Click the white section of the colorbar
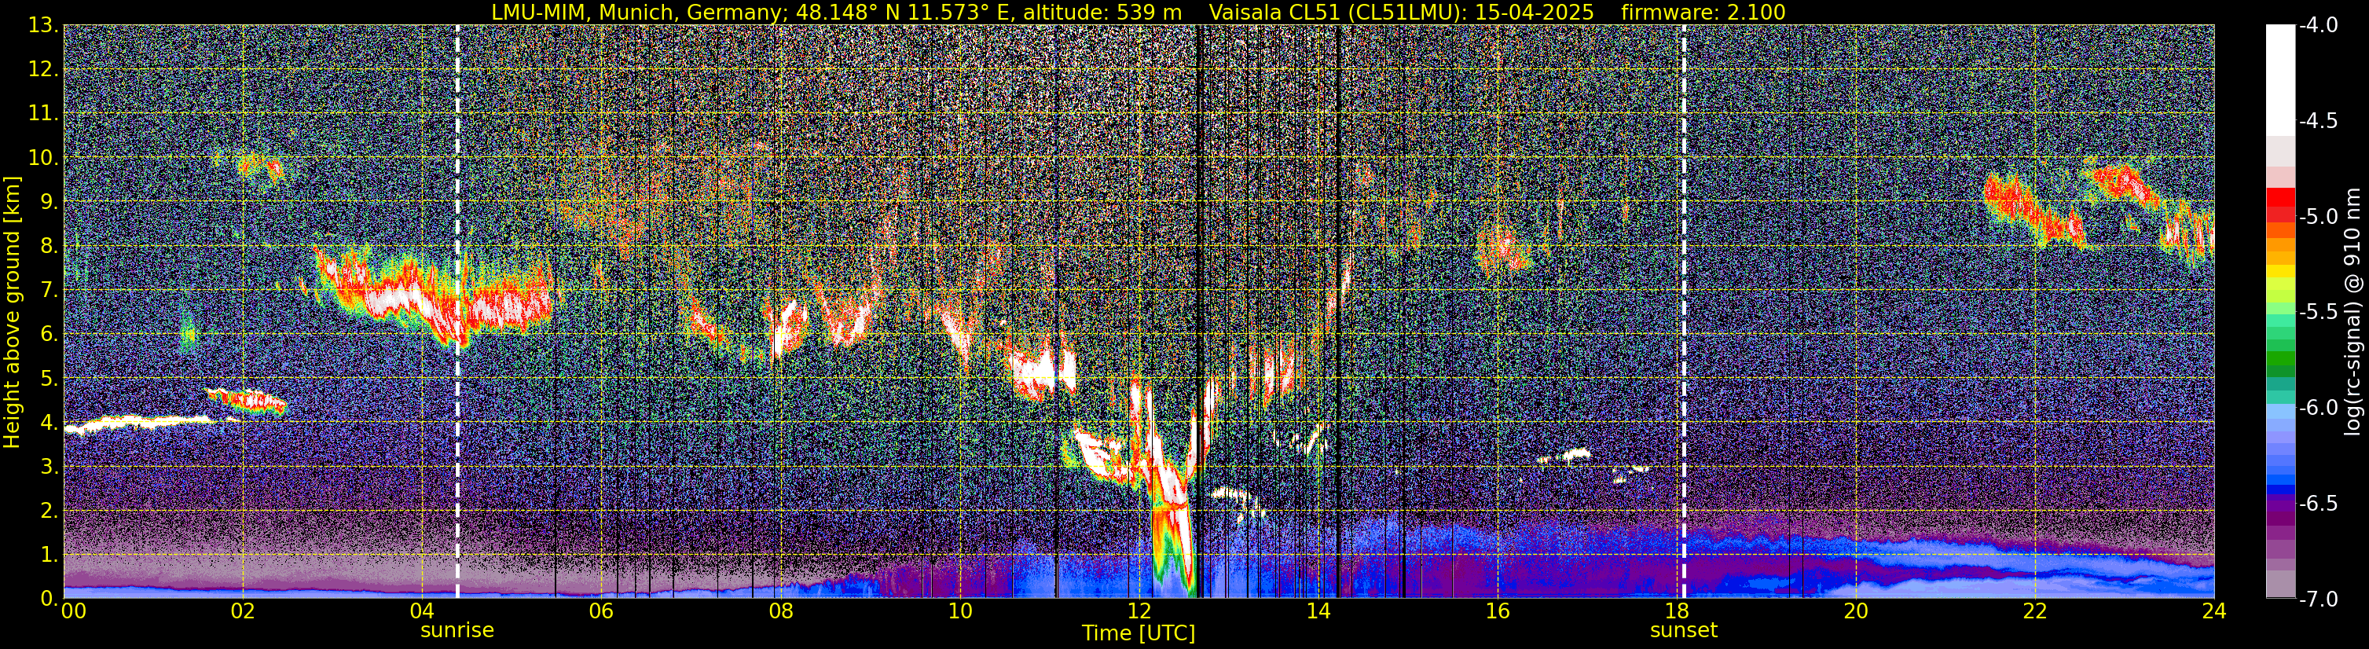 coord(2279,80)
